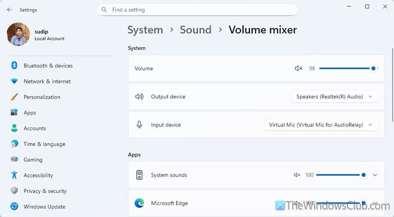Open the Input device Virtual Mic dropdown
The height and width of the screenshot is (217, 394).
point(321,125)
